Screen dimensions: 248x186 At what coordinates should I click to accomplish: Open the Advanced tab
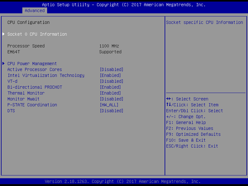pyautogui.click(x=35, y=11)
